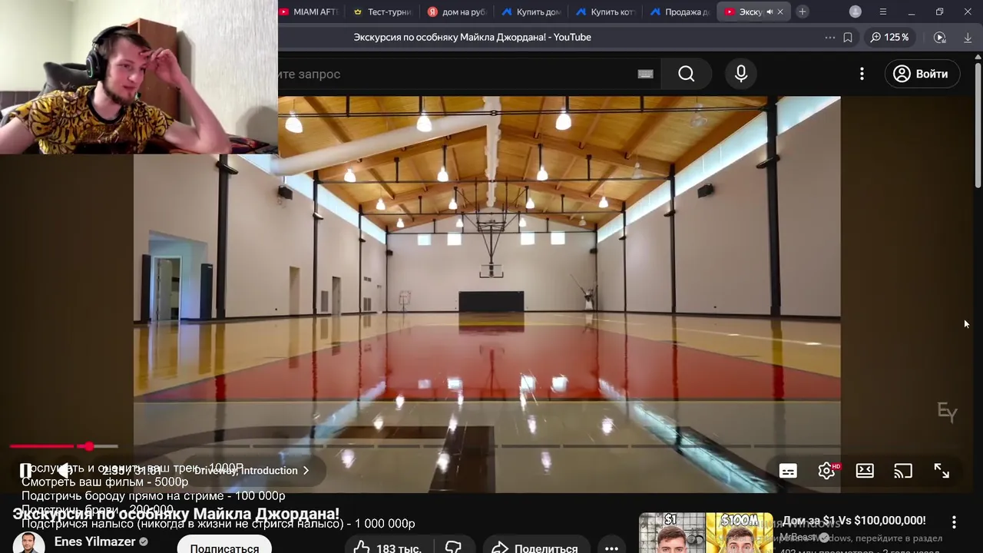This screenshot has height=553, width=983.
Task: Open options menu for 'Дом за $1' video
Action: [x=954, y=522]
